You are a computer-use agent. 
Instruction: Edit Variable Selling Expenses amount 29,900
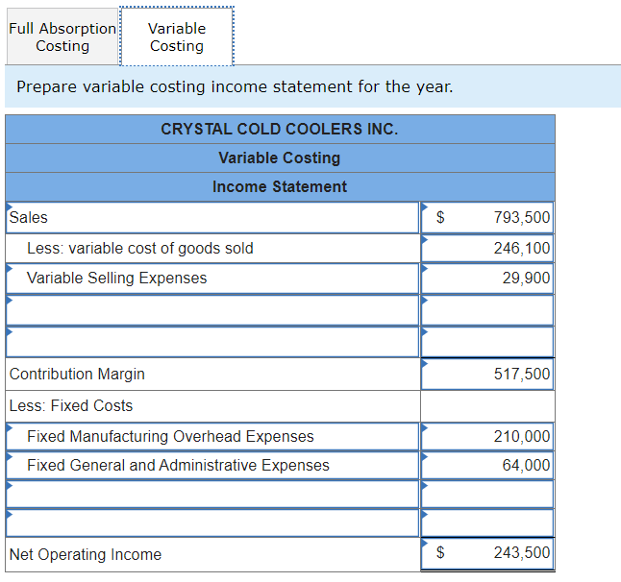click(487, 279)
